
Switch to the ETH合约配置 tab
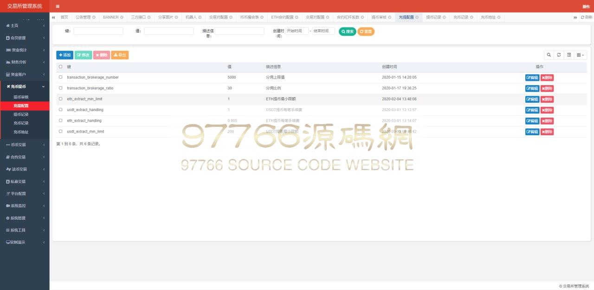click(284, 17)
